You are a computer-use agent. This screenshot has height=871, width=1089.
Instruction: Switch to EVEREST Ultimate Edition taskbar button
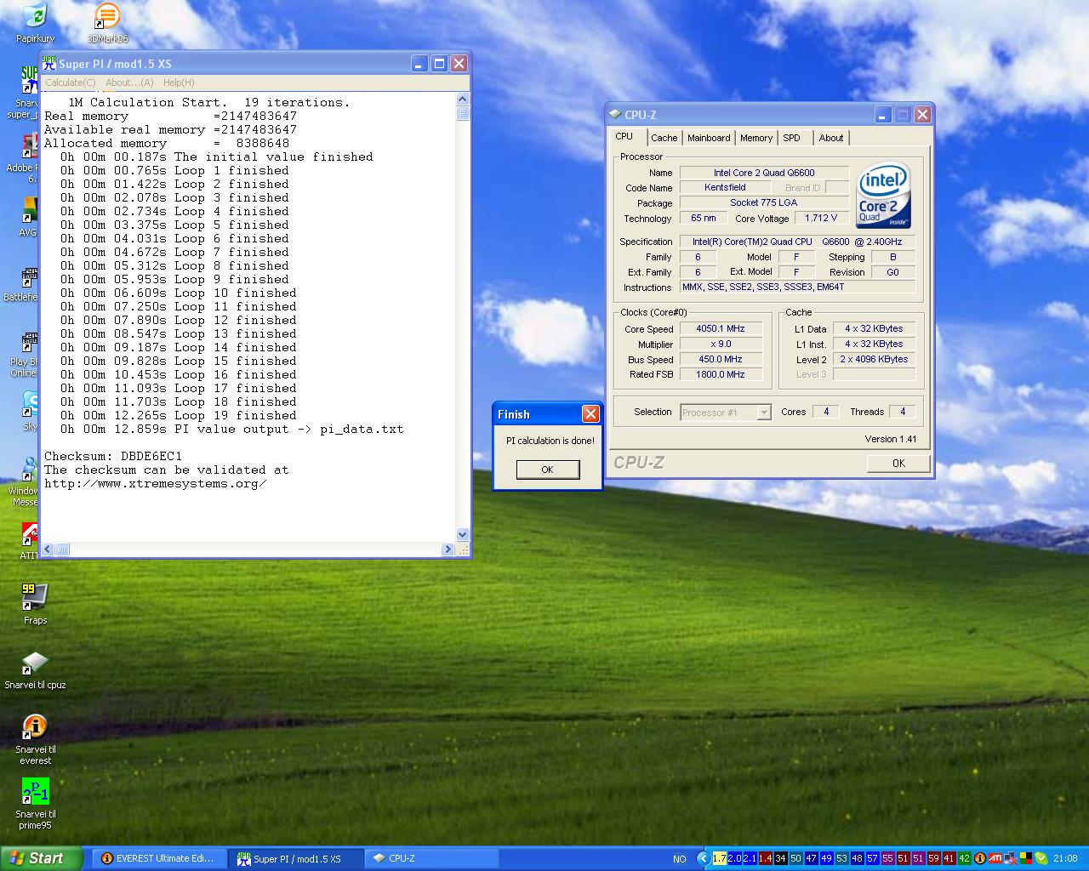click(x=158, y=858)
